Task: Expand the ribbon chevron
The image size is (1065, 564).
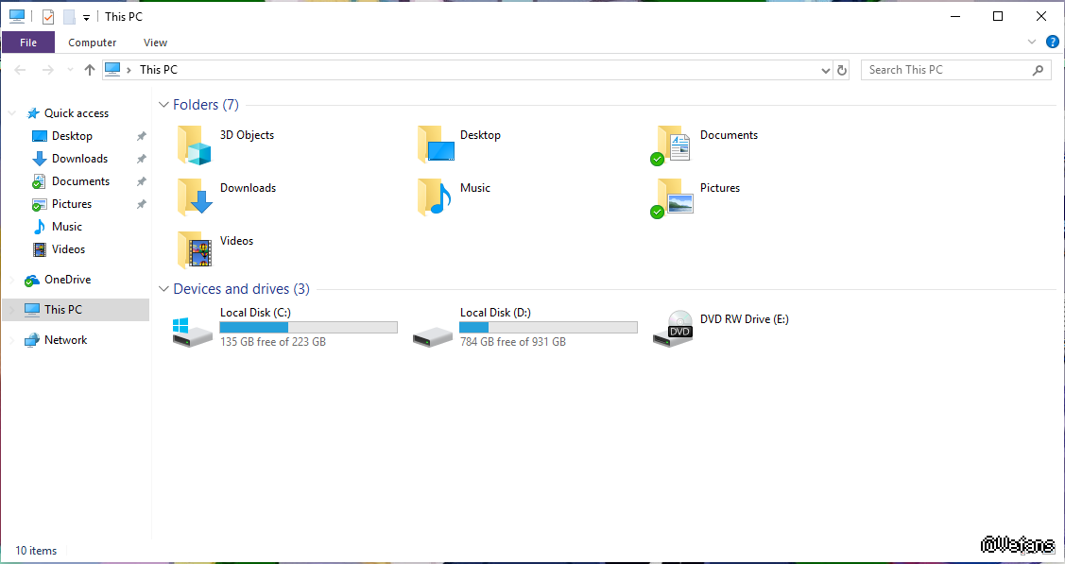Action: [x=1032, y=43]
